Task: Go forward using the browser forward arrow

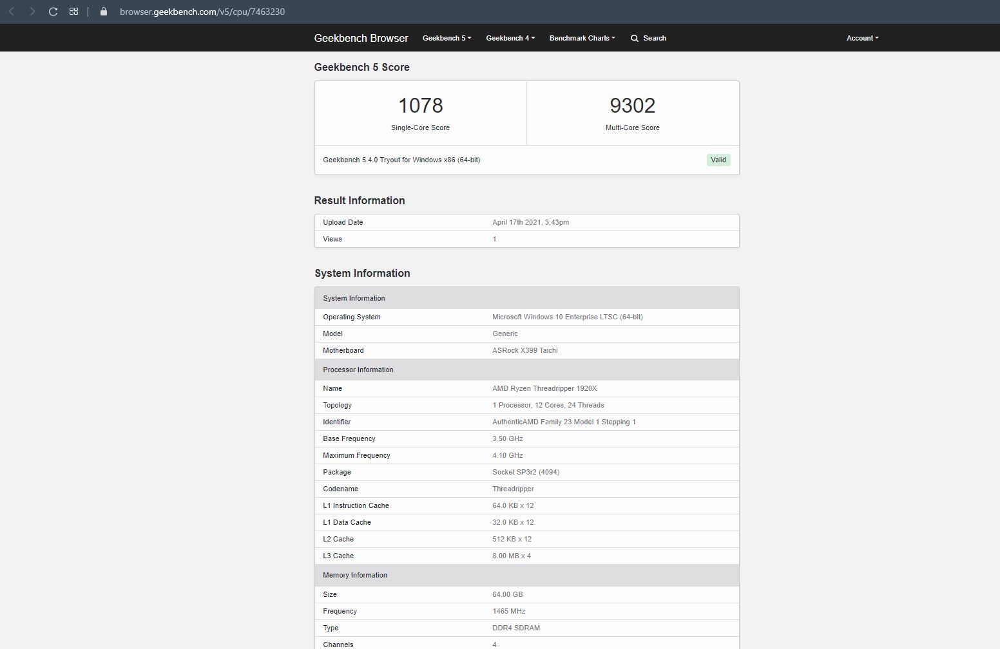Action: pos(32,12)
